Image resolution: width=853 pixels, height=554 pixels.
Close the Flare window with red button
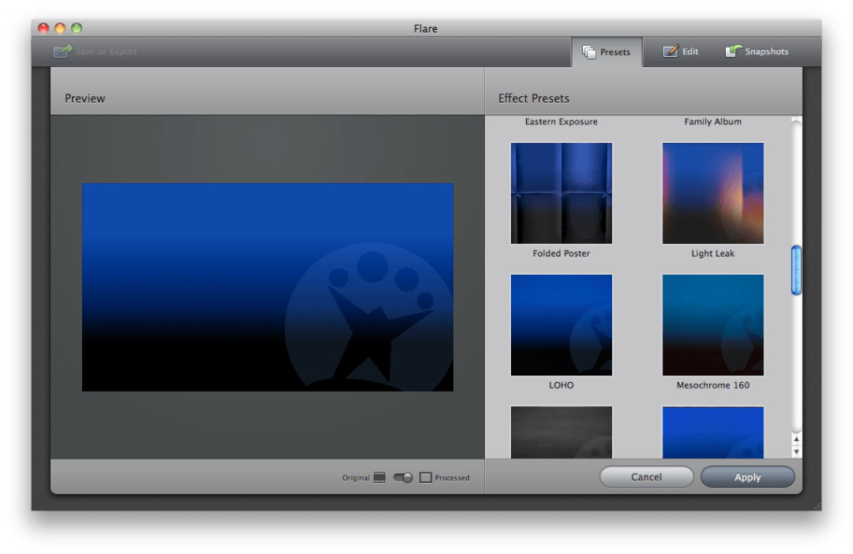pos(43,28)
